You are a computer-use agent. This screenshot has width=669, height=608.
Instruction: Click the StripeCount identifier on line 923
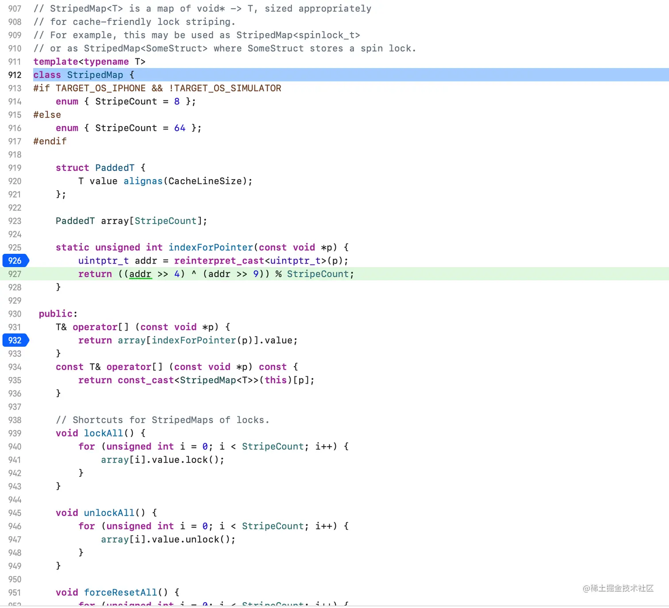[166, 221]
